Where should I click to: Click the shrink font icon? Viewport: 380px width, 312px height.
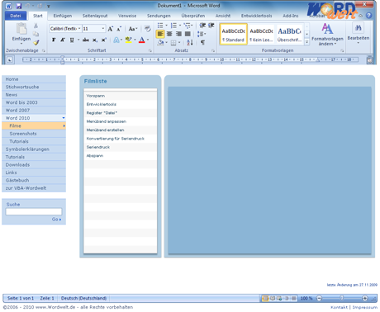pyautogui.click(x=119, y=29)
